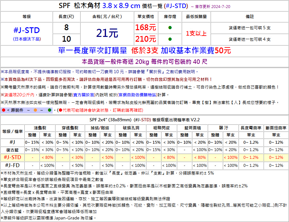Click the red dot before "代表可能隨時會缺貨狀態"
The image size is (289, 222).
(x=60, y=110)
